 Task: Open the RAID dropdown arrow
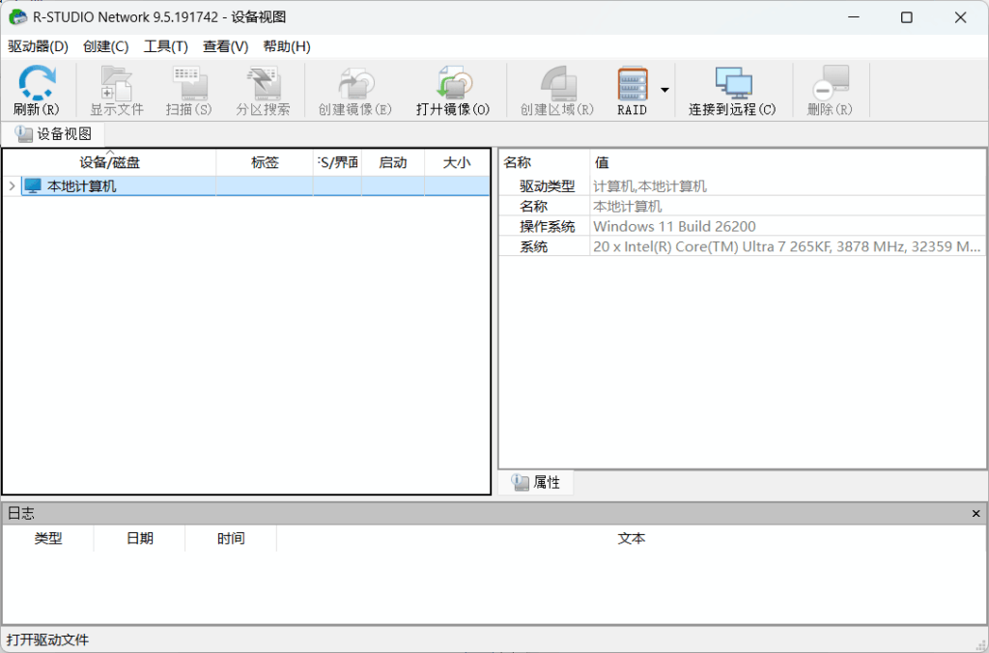pyautogui.click(x=663, y=89)
